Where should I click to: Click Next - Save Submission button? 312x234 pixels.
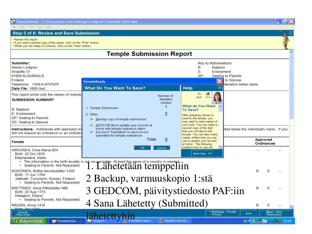tap(276, 213)
